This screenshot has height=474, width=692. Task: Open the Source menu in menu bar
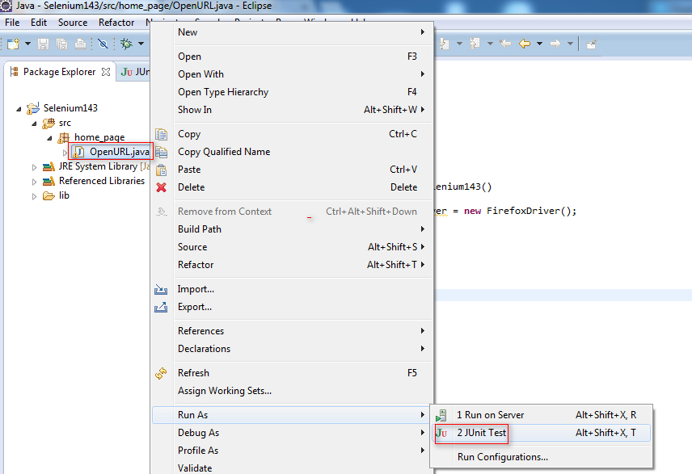(x=73, y=23)
